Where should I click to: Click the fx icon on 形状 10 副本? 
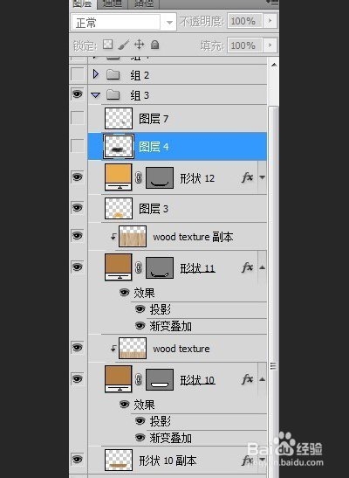pyautogui.click(x=247, y=460)
